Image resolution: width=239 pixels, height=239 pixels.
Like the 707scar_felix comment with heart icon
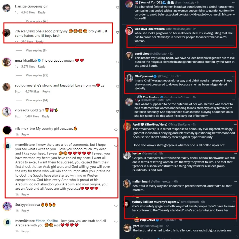click(117, 32)
